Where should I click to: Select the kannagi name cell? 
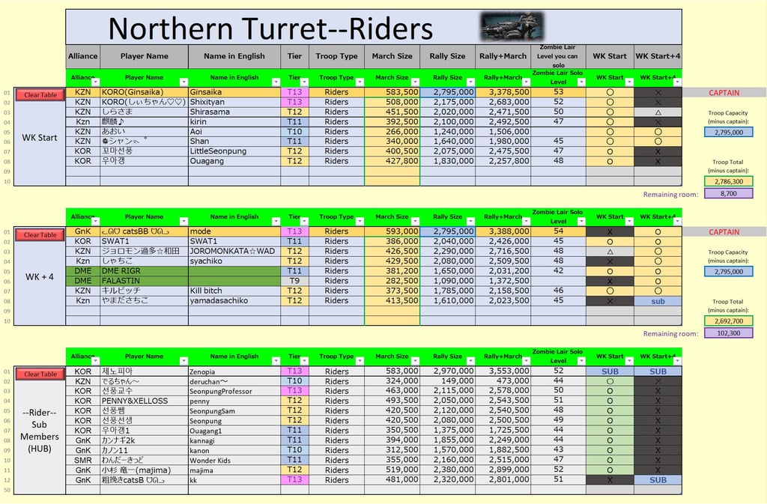point(234,440)
